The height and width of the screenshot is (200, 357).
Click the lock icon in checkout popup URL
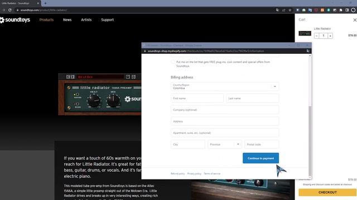(x=145, y=51)
